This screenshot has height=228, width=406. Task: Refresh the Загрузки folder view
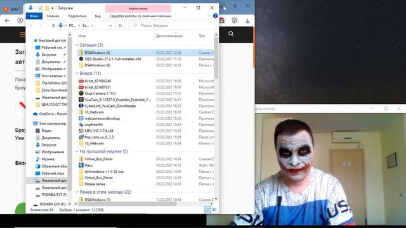[120, 25]
